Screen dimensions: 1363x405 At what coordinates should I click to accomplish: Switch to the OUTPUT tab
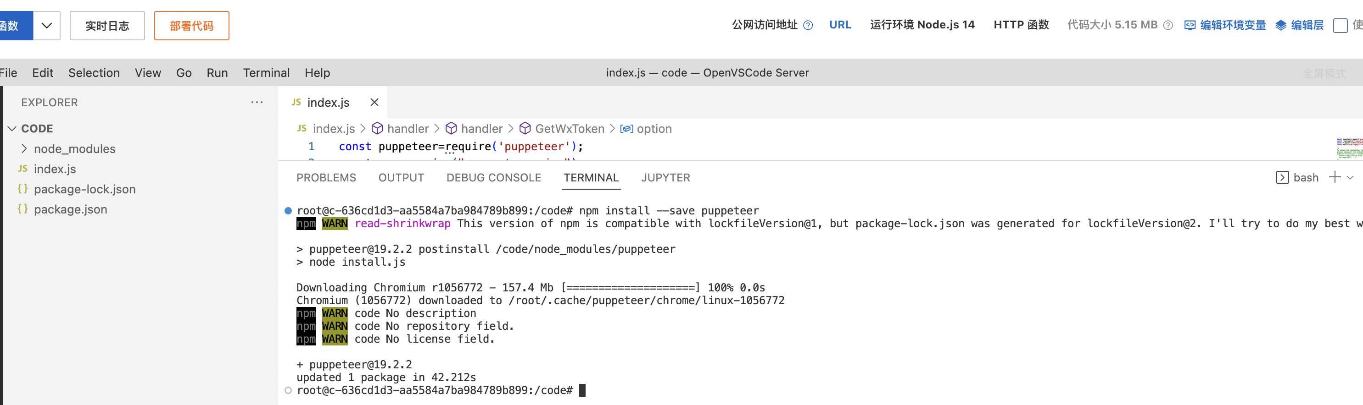(401, 178)
